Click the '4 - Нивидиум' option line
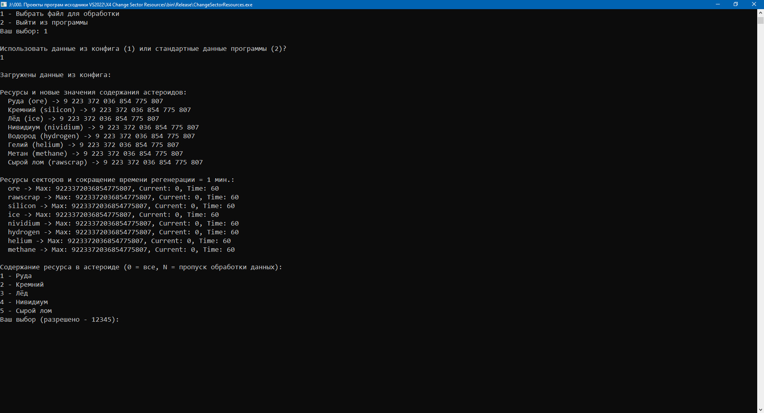Screen dimensions: 764x413 pyautogui.click(x=24, y=302)
